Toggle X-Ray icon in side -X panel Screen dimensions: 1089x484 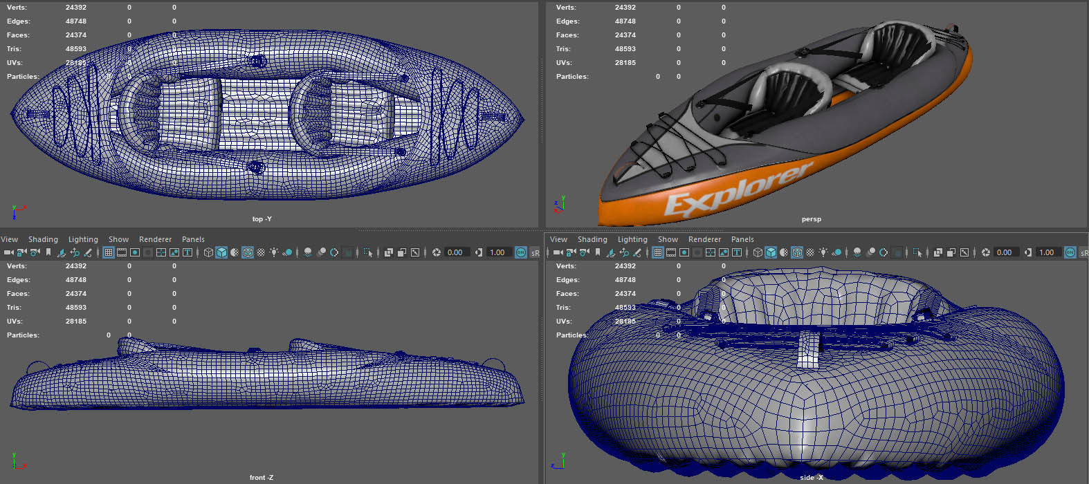click(938, 252)
